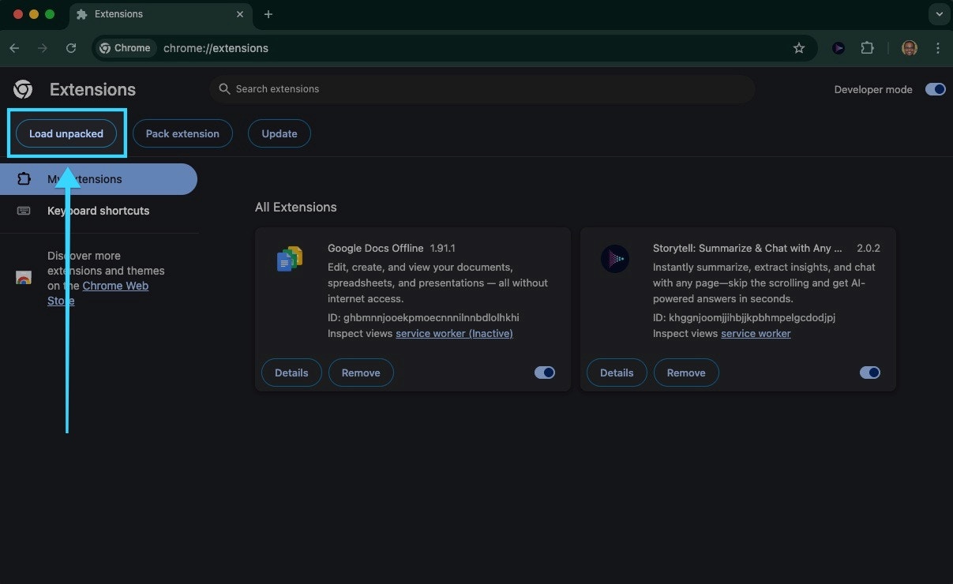
Task: Select My Extensions in the sidebar
Action: coord(99,179)
